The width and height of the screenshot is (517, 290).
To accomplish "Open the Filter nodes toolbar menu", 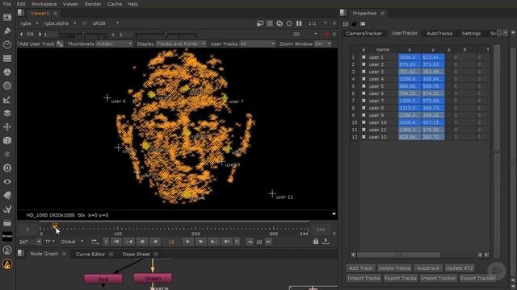I will pyautogui.click(x=7, y=86).
